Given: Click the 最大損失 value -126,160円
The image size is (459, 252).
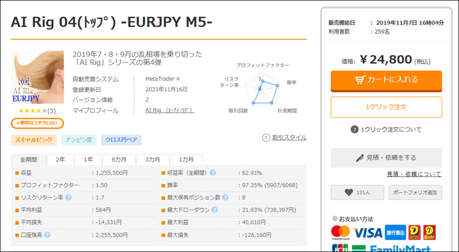Looking at the screenshot, I should click(257, 235).
